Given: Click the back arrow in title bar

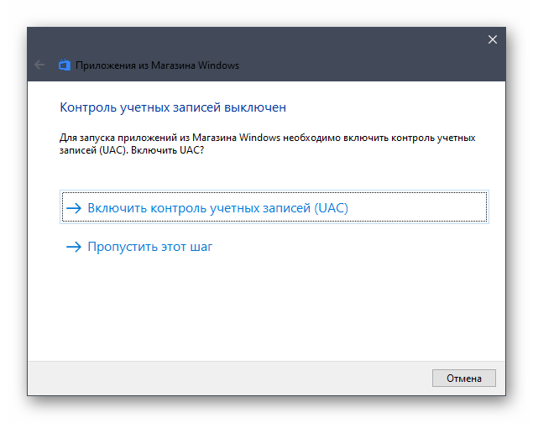Looking at the screenshot, I should tap(39, 65).
